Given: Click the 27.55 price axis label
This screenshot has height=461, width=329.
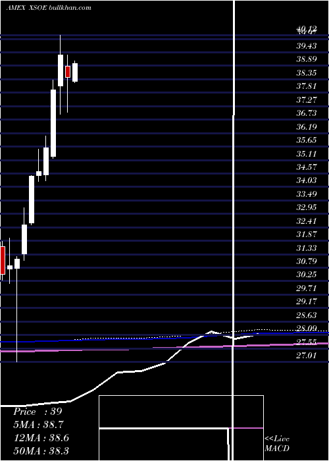Looking at the screenshot, I should [307, 342].
